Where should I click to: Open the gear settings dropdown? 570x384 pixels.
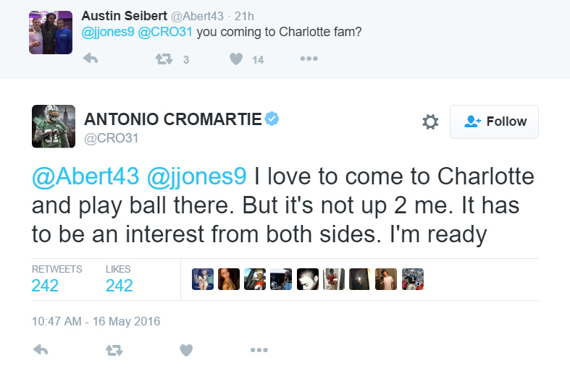point(430,122)
